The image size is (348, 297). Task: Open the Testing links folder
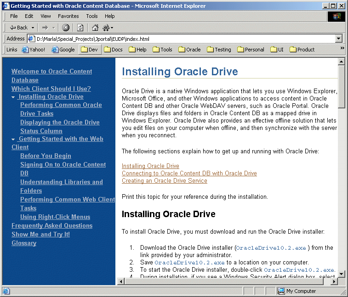[x=219, y=50]
